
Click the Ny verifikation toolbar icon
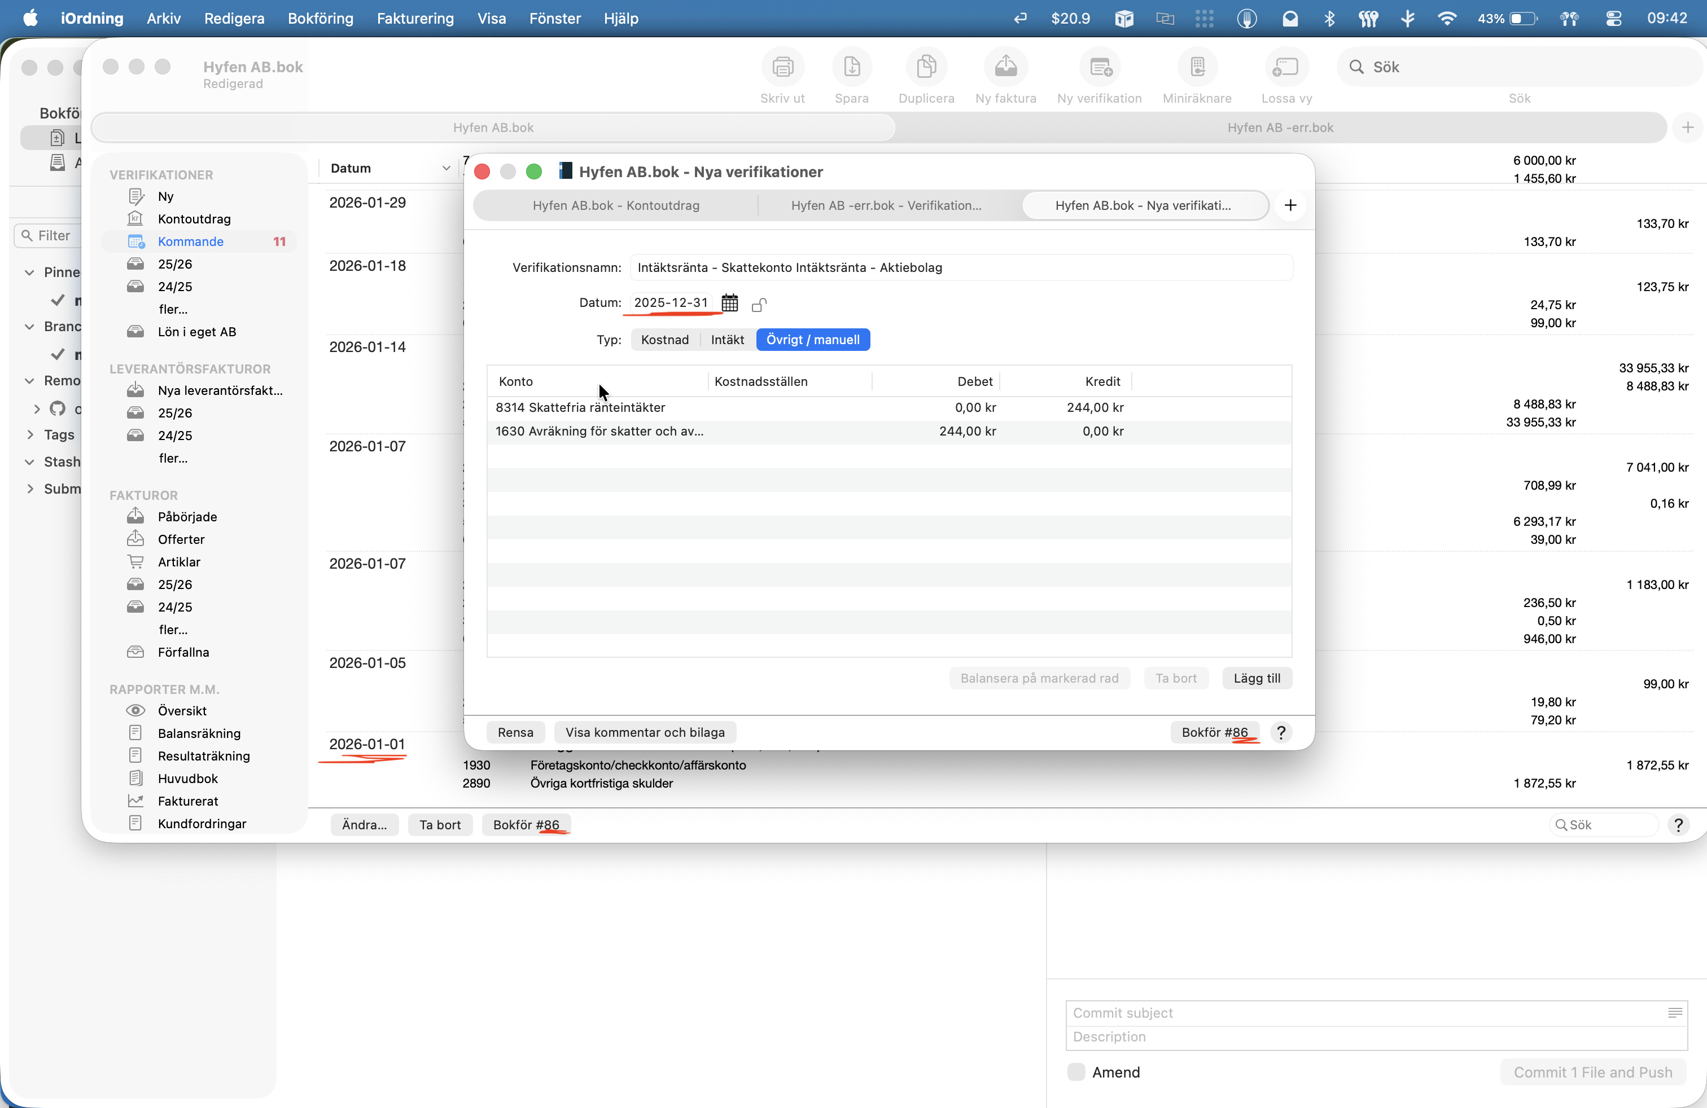1099,67
